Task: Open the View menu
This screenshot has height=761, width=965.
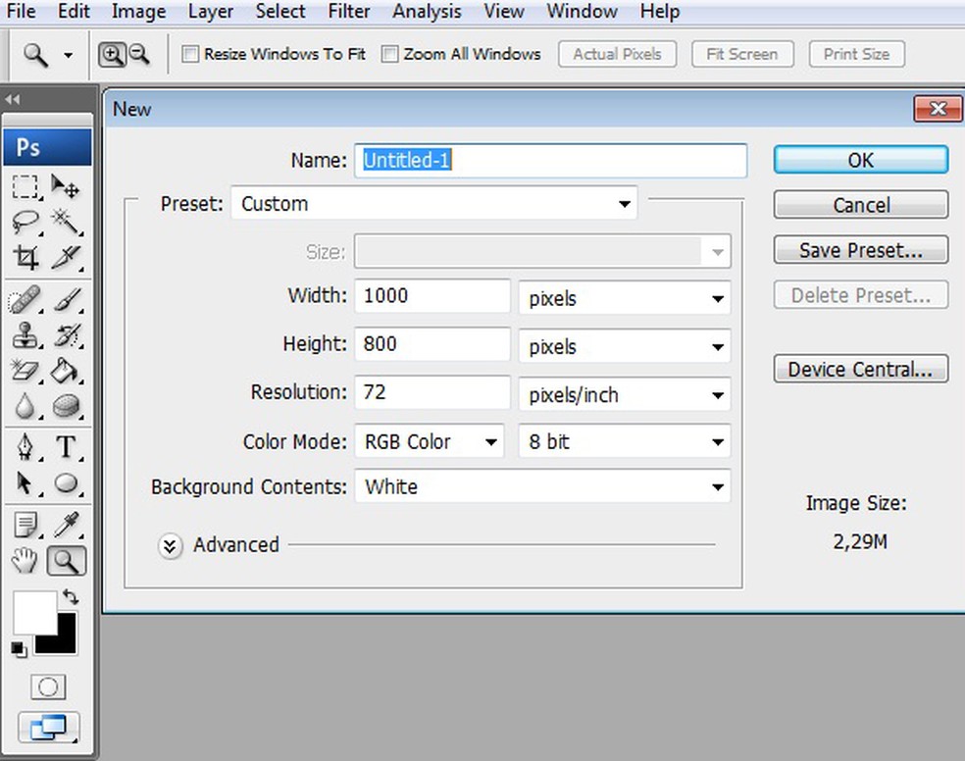Action: [504, 11]
